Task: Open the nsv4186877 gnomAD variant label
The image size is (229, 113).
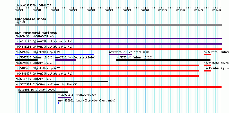Action: [44, 74]
